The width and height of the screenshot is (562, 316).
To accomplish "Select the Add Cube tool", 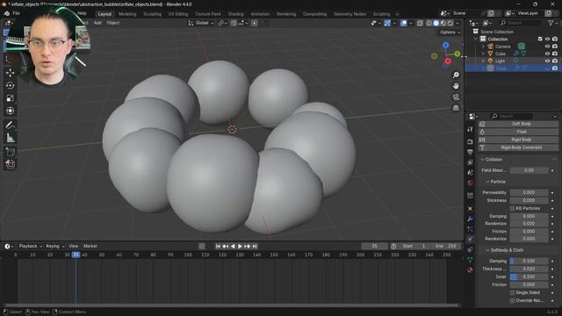I will tap(10, 152).
